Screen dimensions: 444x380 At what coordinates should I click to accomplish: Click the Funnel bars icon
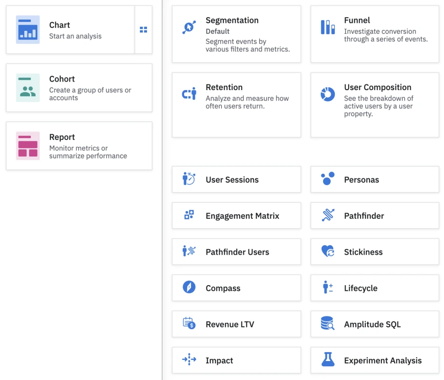(328, 27)
